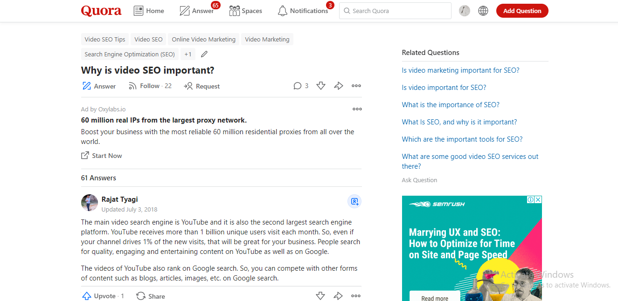
Task: Go to Spaces tab
Action: click(x=246, y=11)
